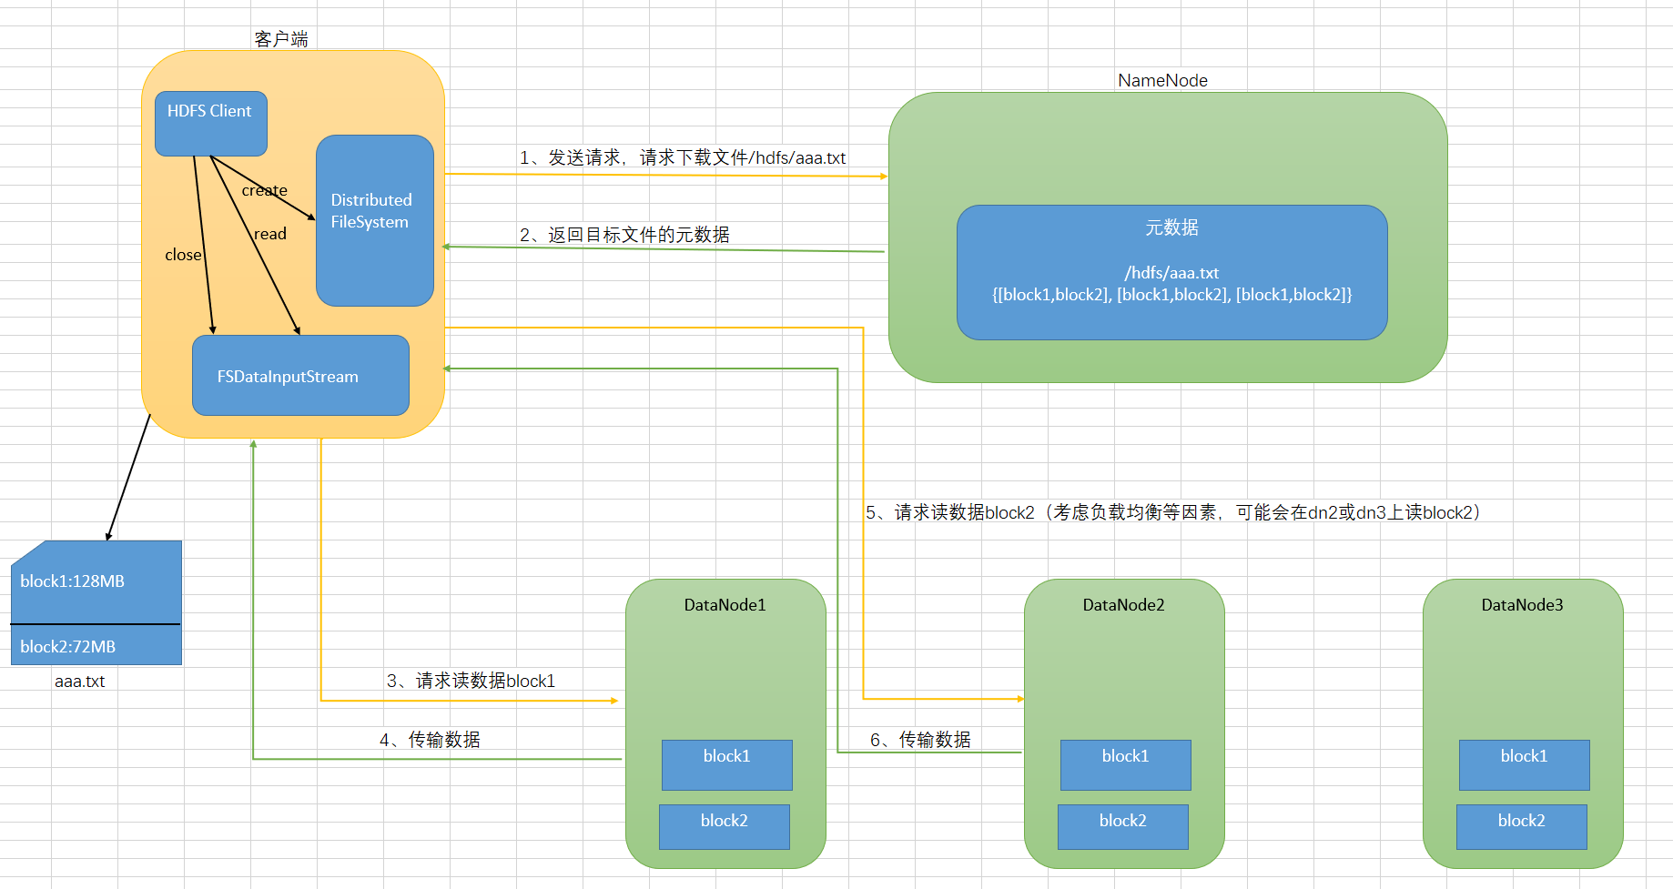Click the /hdfs/aaa.txt path text

pos(1171,273)
